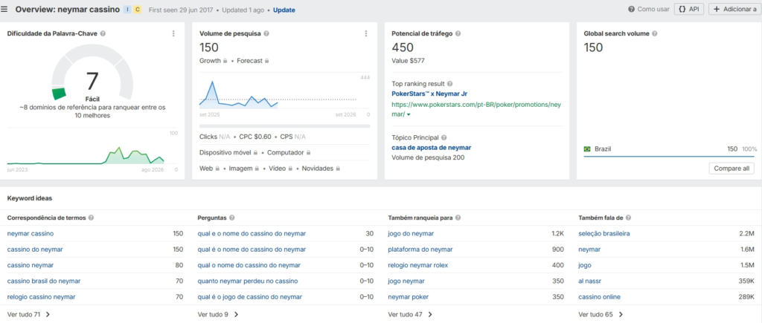Click lock icon beside Vídeo
The width and height of the screenshot is (762, 323).
tap(289, 169)
